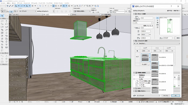The height and width of the screenshot is (105, 188).
Task: Open the ヘルプ menu
Action: (67, 3)
